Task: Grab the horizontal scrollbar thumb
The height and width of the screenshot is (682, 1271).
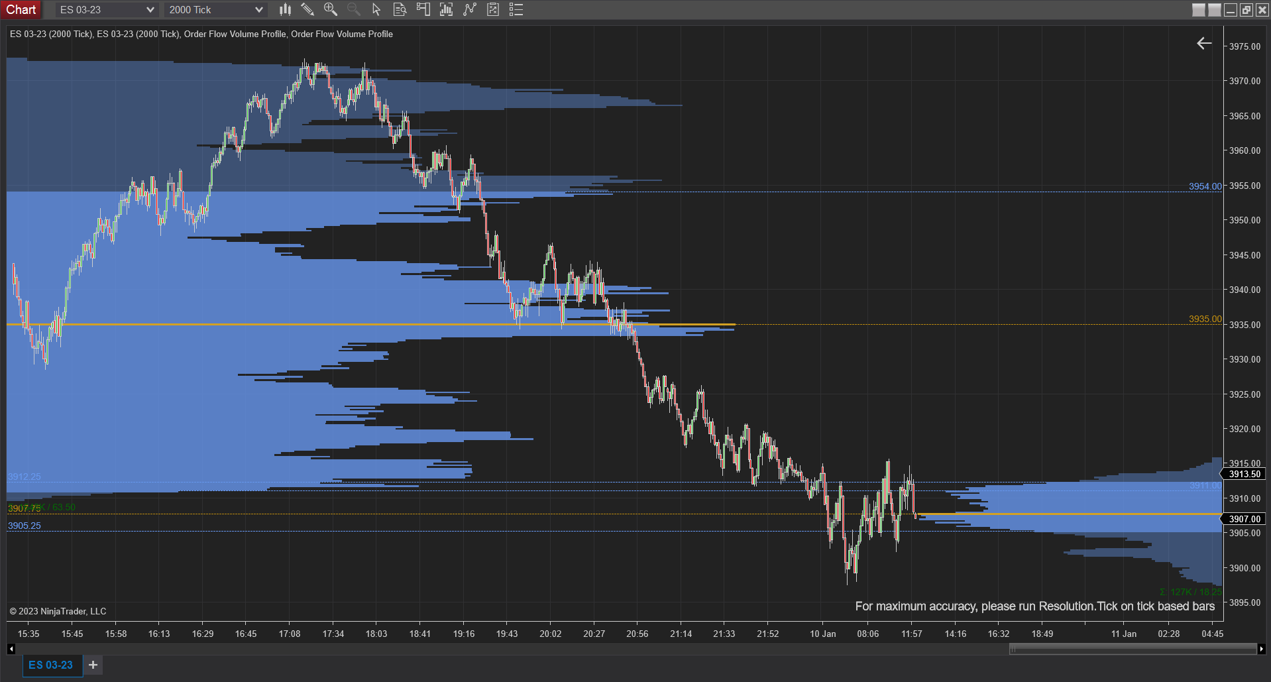Action: [x=1133, y=650]
